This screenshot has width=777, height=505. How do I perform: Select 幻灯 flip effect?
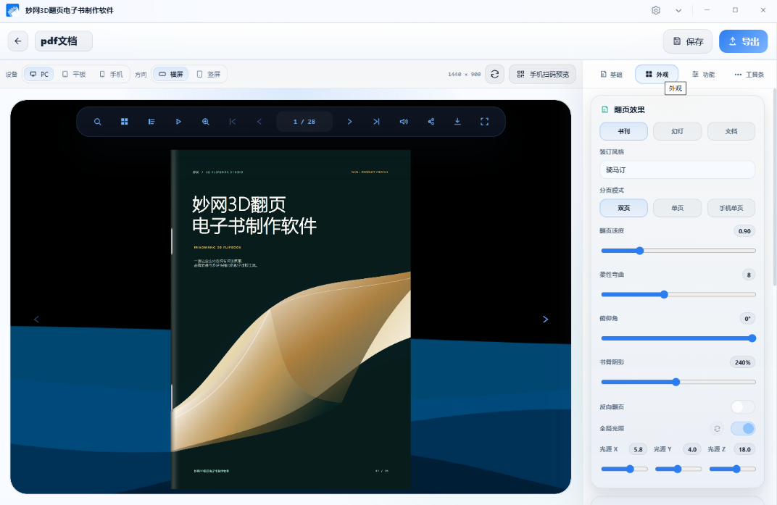click(x=678, y=131)
